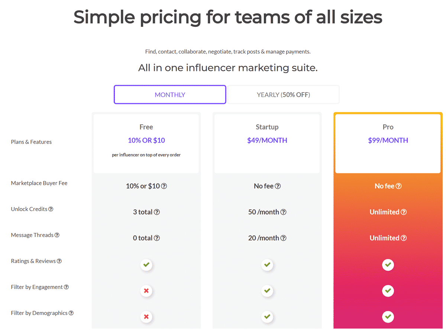446x336 pixels.
Task: Open the Ratings & Reviews help tooltip icon
Action: click(x=59, y=261)
